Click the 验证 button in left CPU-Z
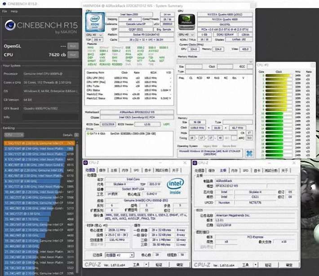 [x=159, y=265]
